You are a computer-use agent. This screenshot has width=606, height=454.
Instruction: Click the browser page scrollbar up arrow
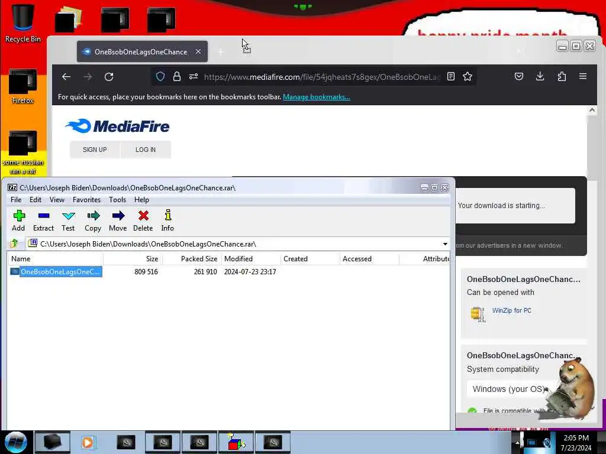pos(592,111)
